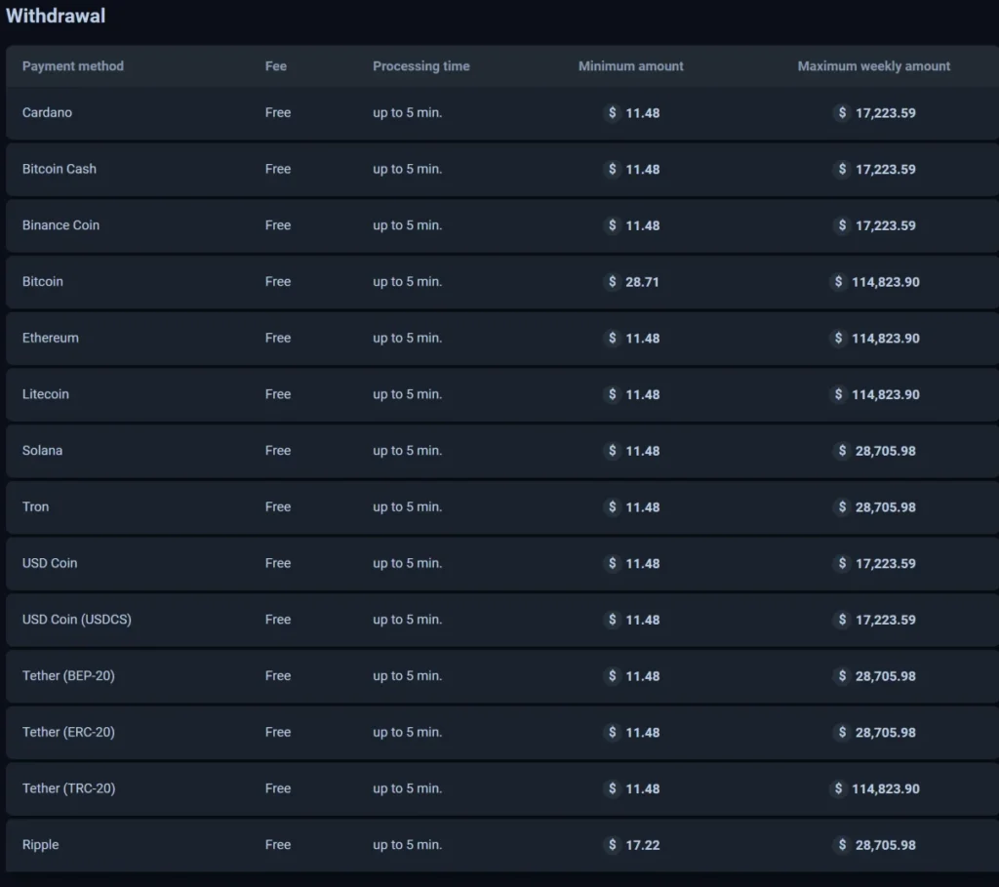The height and width of the screenshot is (887, 999).
Task: Click the Minimum amount column header
Action: pyautogui.click(x=631, y=66)
